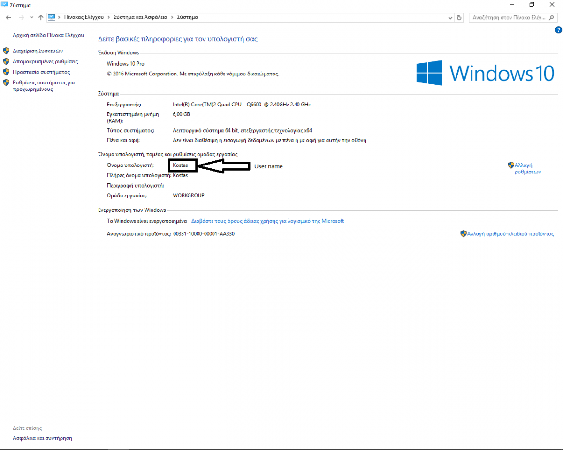
Task: Open Σύστημα και Ασφάλεια breadcrumb
Action: 140,17
